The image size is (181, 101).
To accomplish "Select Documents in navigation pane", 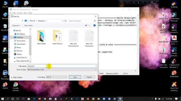I will (20, 41).
